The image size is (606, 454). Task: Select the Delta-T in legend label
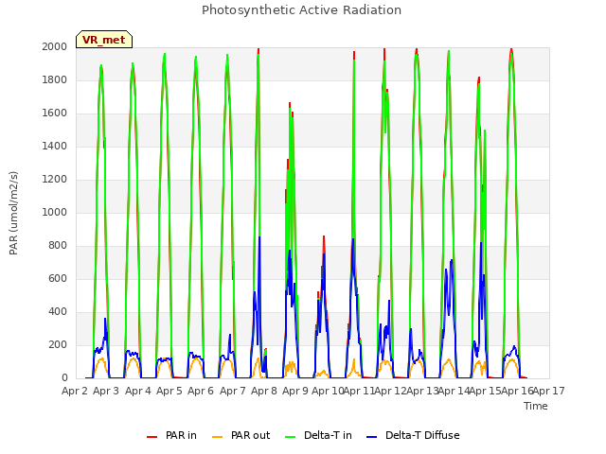click(328, 435)
